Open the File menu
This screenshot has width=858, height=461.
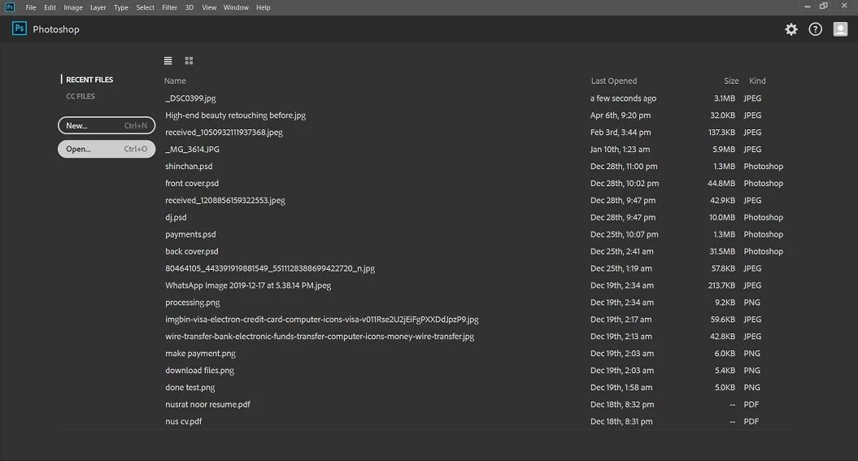pos(31,7)
